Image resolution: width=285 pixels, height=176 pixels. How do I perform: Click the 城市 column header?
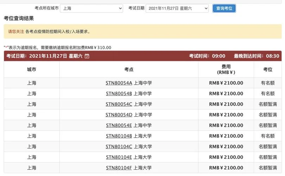pos(32,69)
